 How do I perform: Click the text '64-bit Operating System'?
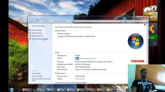[x=82, y=67]
